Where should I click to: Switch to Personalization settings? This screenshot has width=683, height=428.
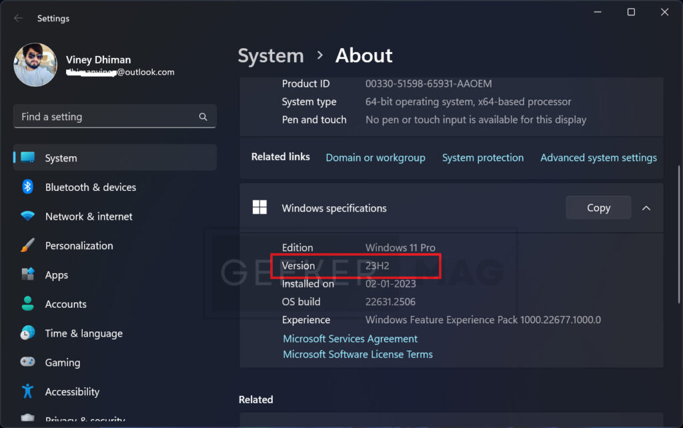115,245
